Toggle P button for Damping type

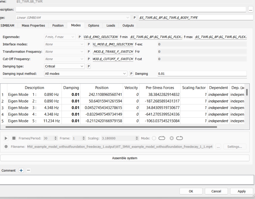pos(89,66)
